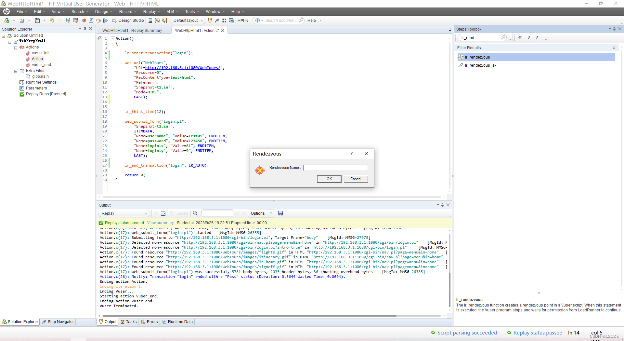Click the Solution icon at toolbar start
The width and height of the screenshot is (624, 341).
coord(7,20)
